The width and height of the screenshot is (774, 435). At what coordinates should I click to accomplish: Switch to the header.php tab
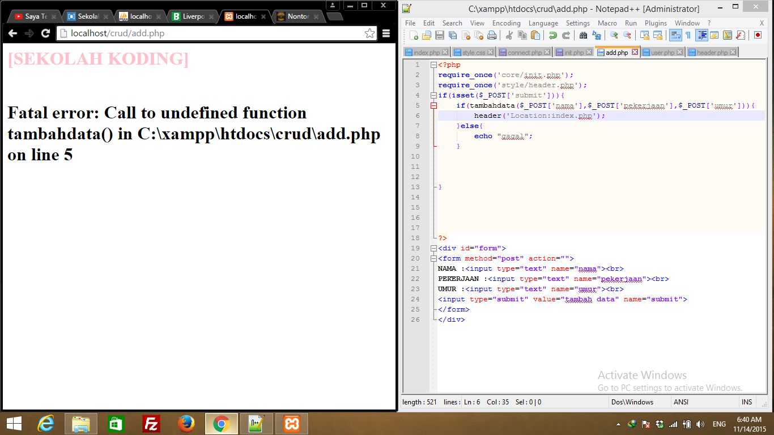coord(712,52)
